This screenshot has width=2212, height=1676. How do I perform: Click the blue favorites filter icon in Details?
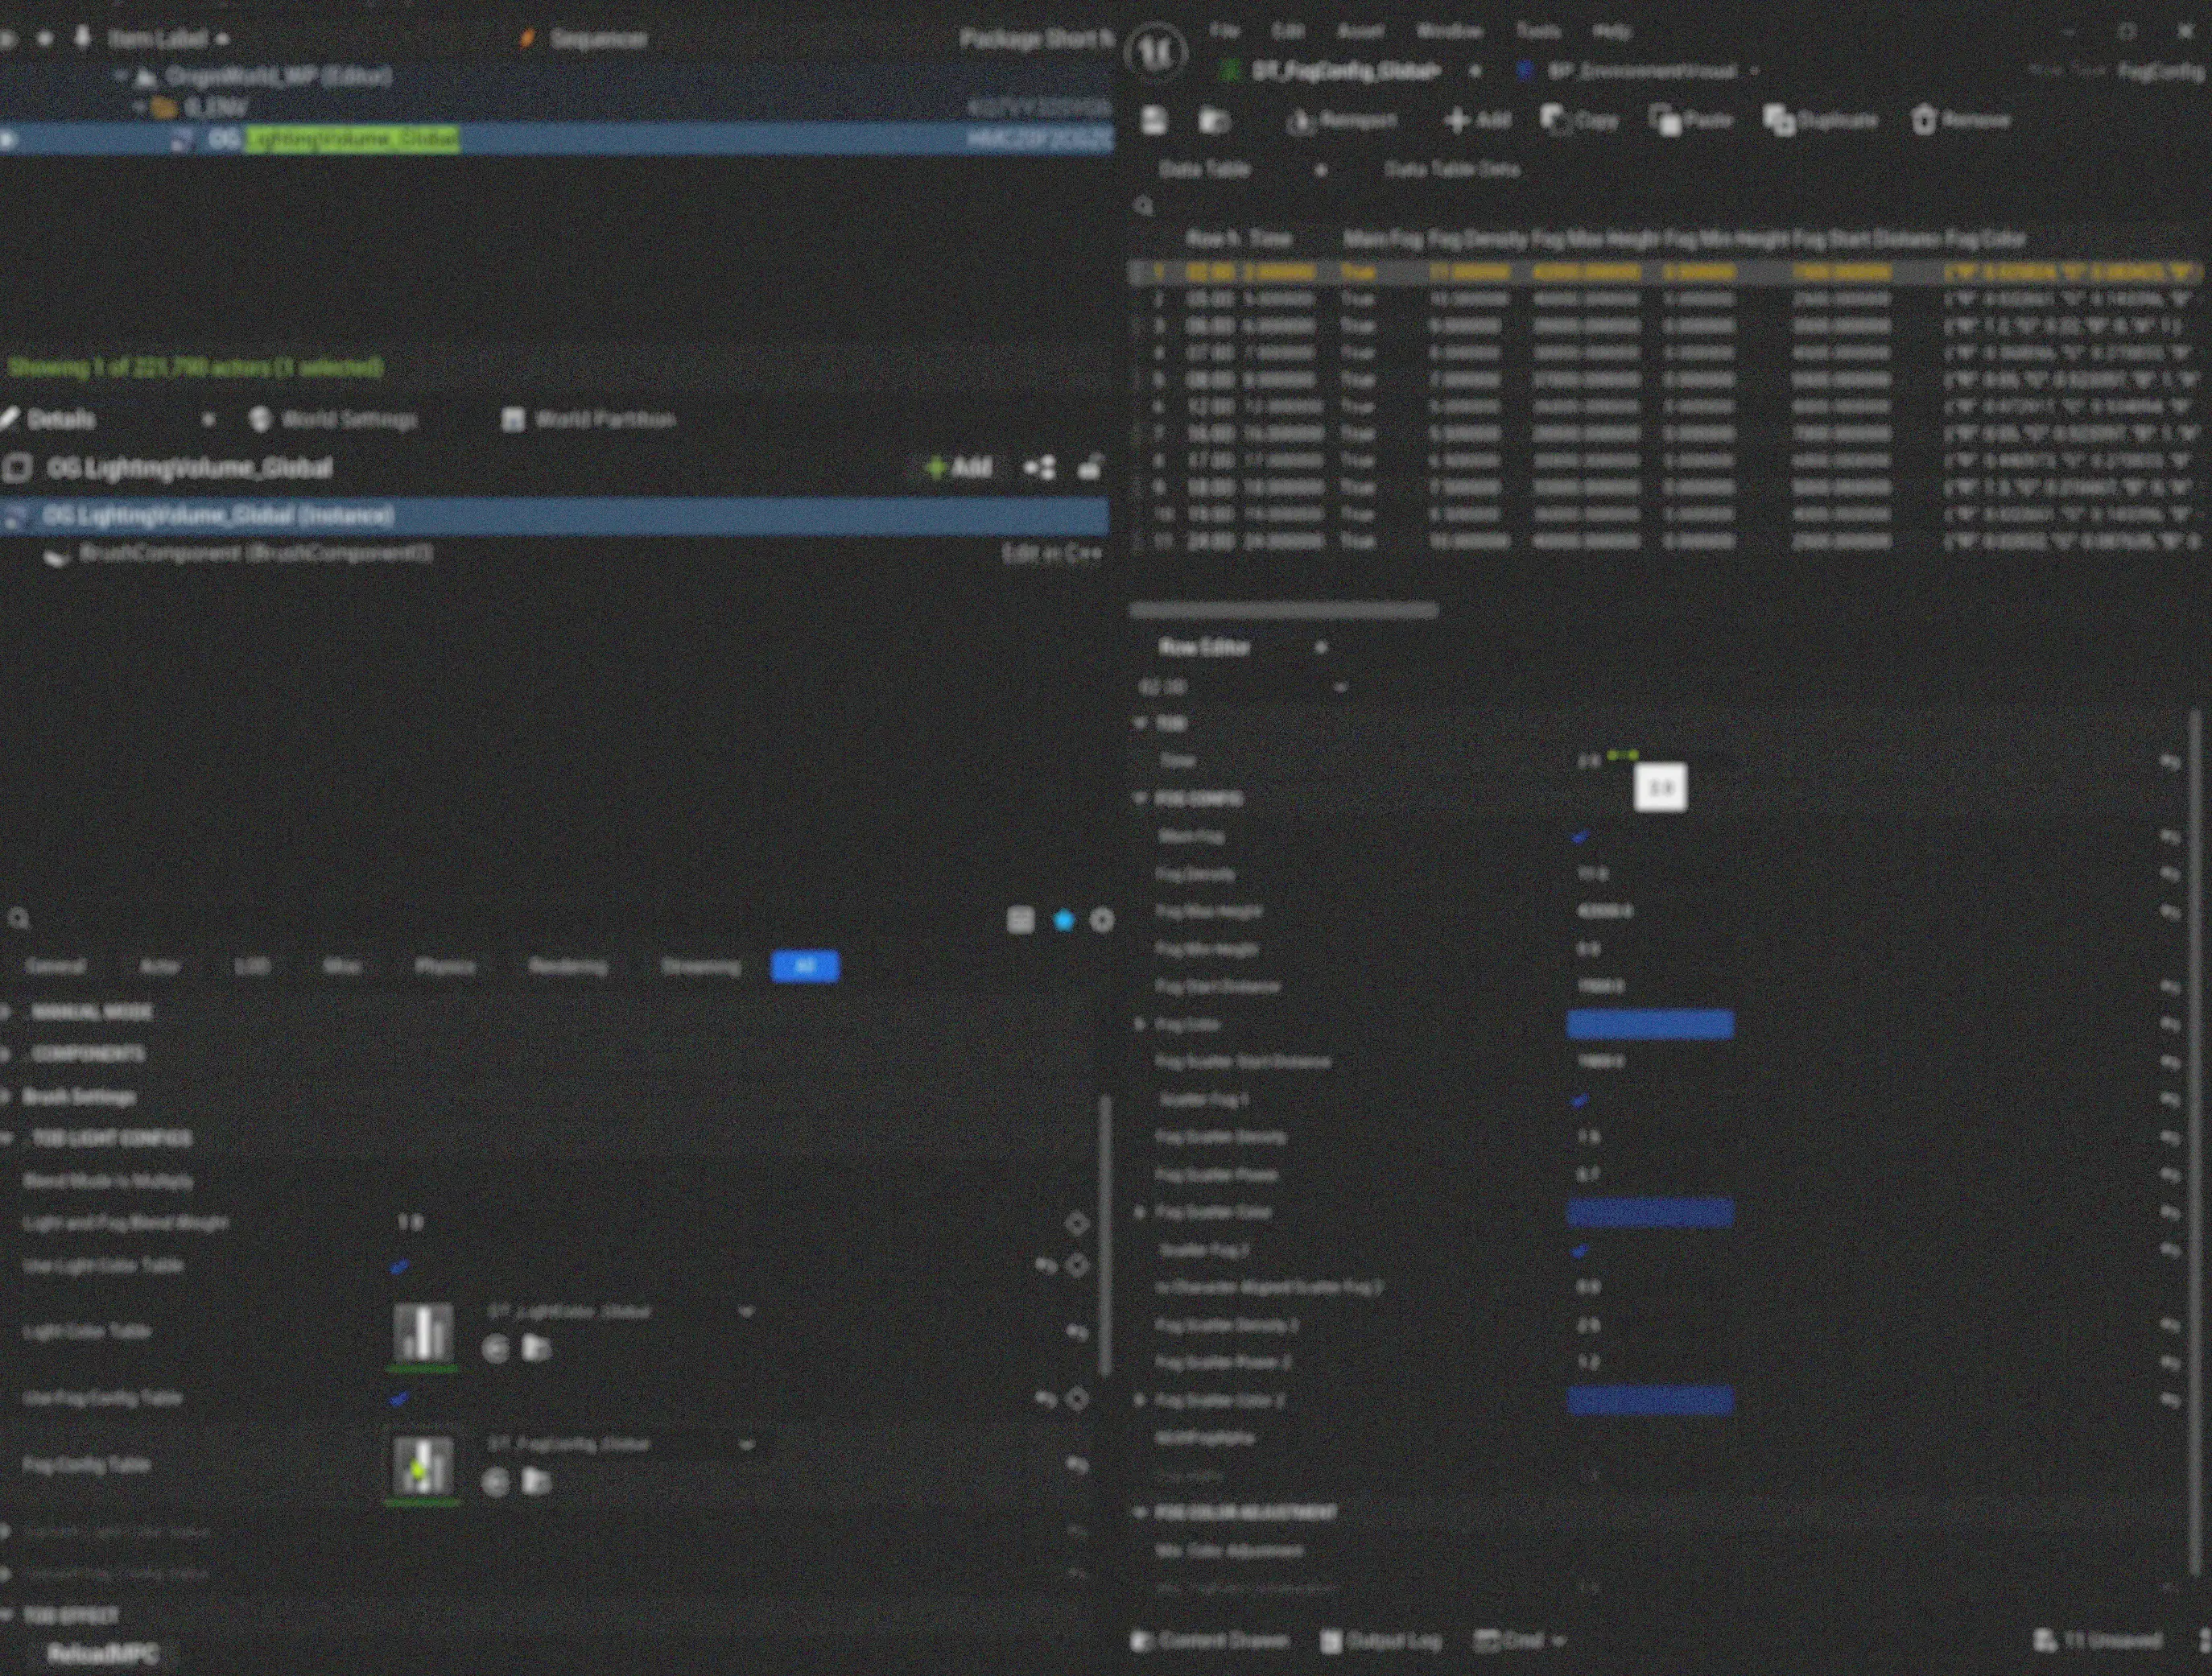click(x=1063, y=920)
